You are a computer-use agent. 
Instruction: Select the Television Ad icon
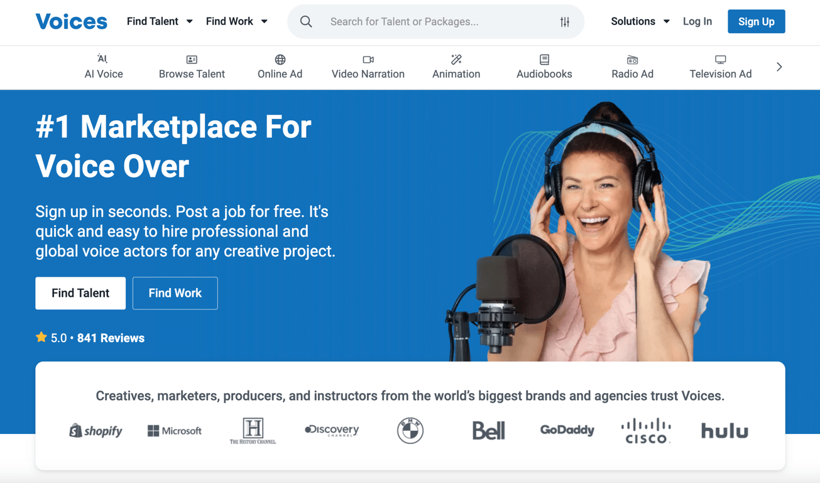pos(720,60)
